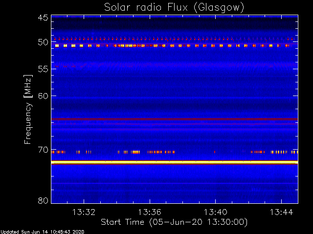313x234 pixels.
Task: Click the 13:44 time tick label
Action: coord(282,212)
